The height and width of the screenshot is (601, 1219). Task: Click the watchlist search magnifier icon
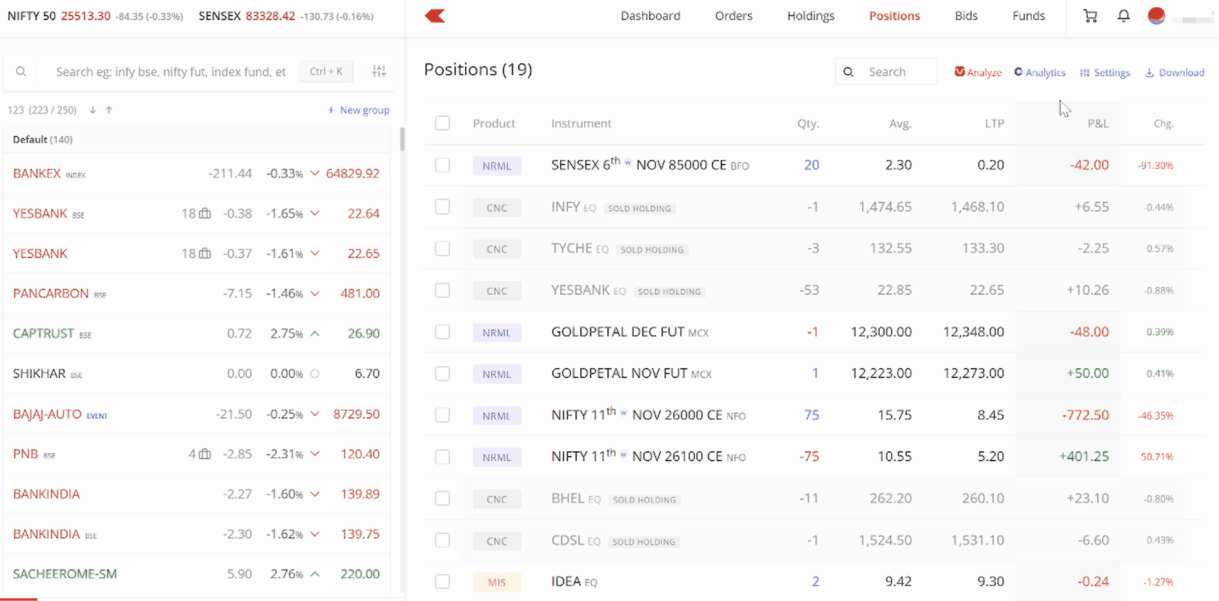point(21,72)
